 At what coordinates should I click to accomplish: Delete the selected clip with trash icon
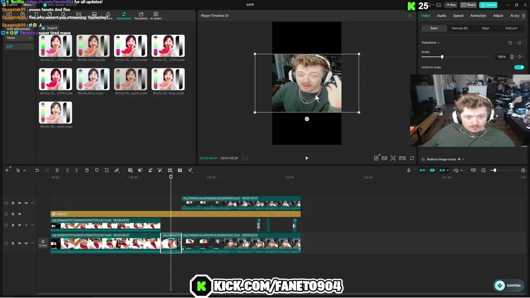click(x=87, y=170)
